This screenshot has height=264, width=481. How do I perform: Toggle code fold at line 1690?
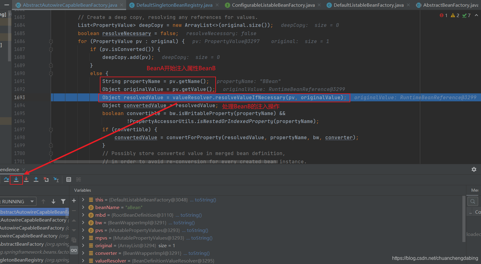(x=51, y=74)
